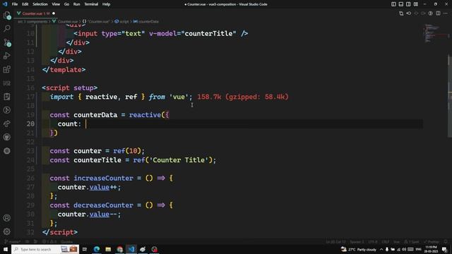Expand the 'components' breadcrumb
The width and height of the screenshot is (452, 254).
(x=37, y=22)
